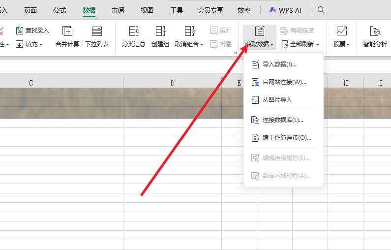391x250 pixels.
Task: Click disabled 数据区域属性(A)... menu item
Action: click(283, 176)
